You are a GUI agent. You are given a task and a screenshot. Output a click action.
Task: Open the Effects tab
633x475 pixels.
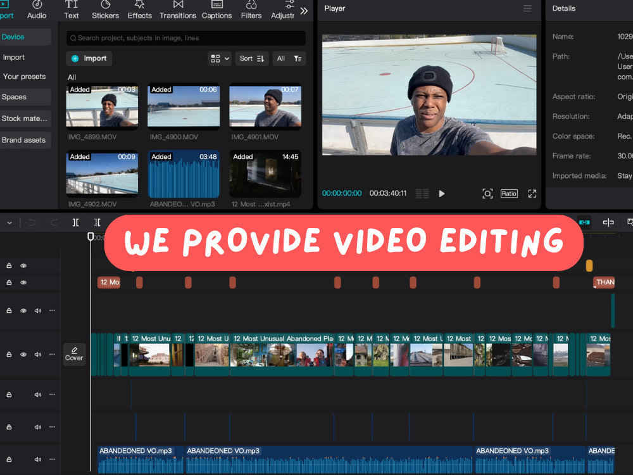[140, 10]
